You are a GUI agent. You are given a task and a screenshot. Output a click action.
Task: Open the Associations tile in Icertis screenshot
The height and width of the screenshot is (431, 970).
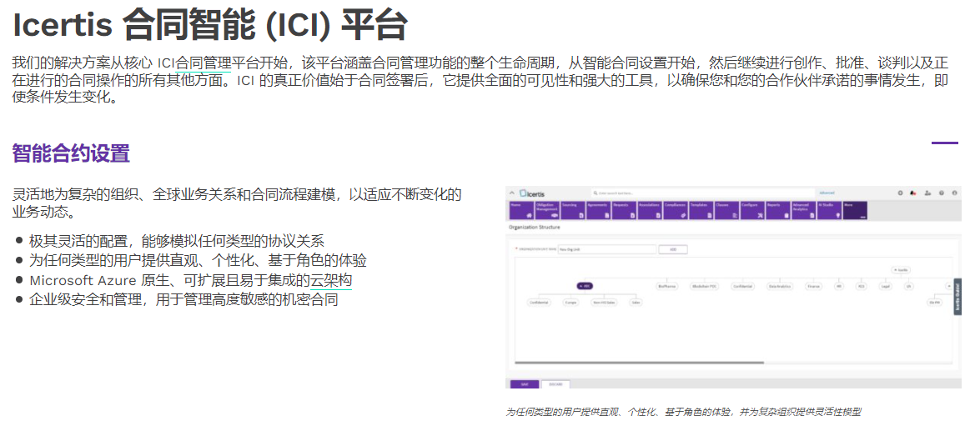(x=650, y=210)
